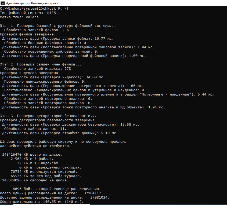Click the 'Потерянные и найденные' 5.44 мс line

pos(108,94)
